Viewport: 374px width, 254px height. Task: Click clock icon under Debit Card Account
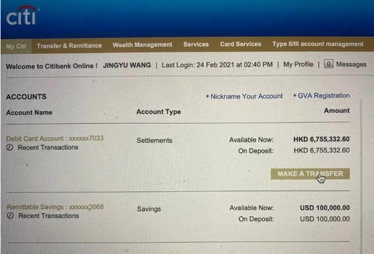tap(9, 147)
